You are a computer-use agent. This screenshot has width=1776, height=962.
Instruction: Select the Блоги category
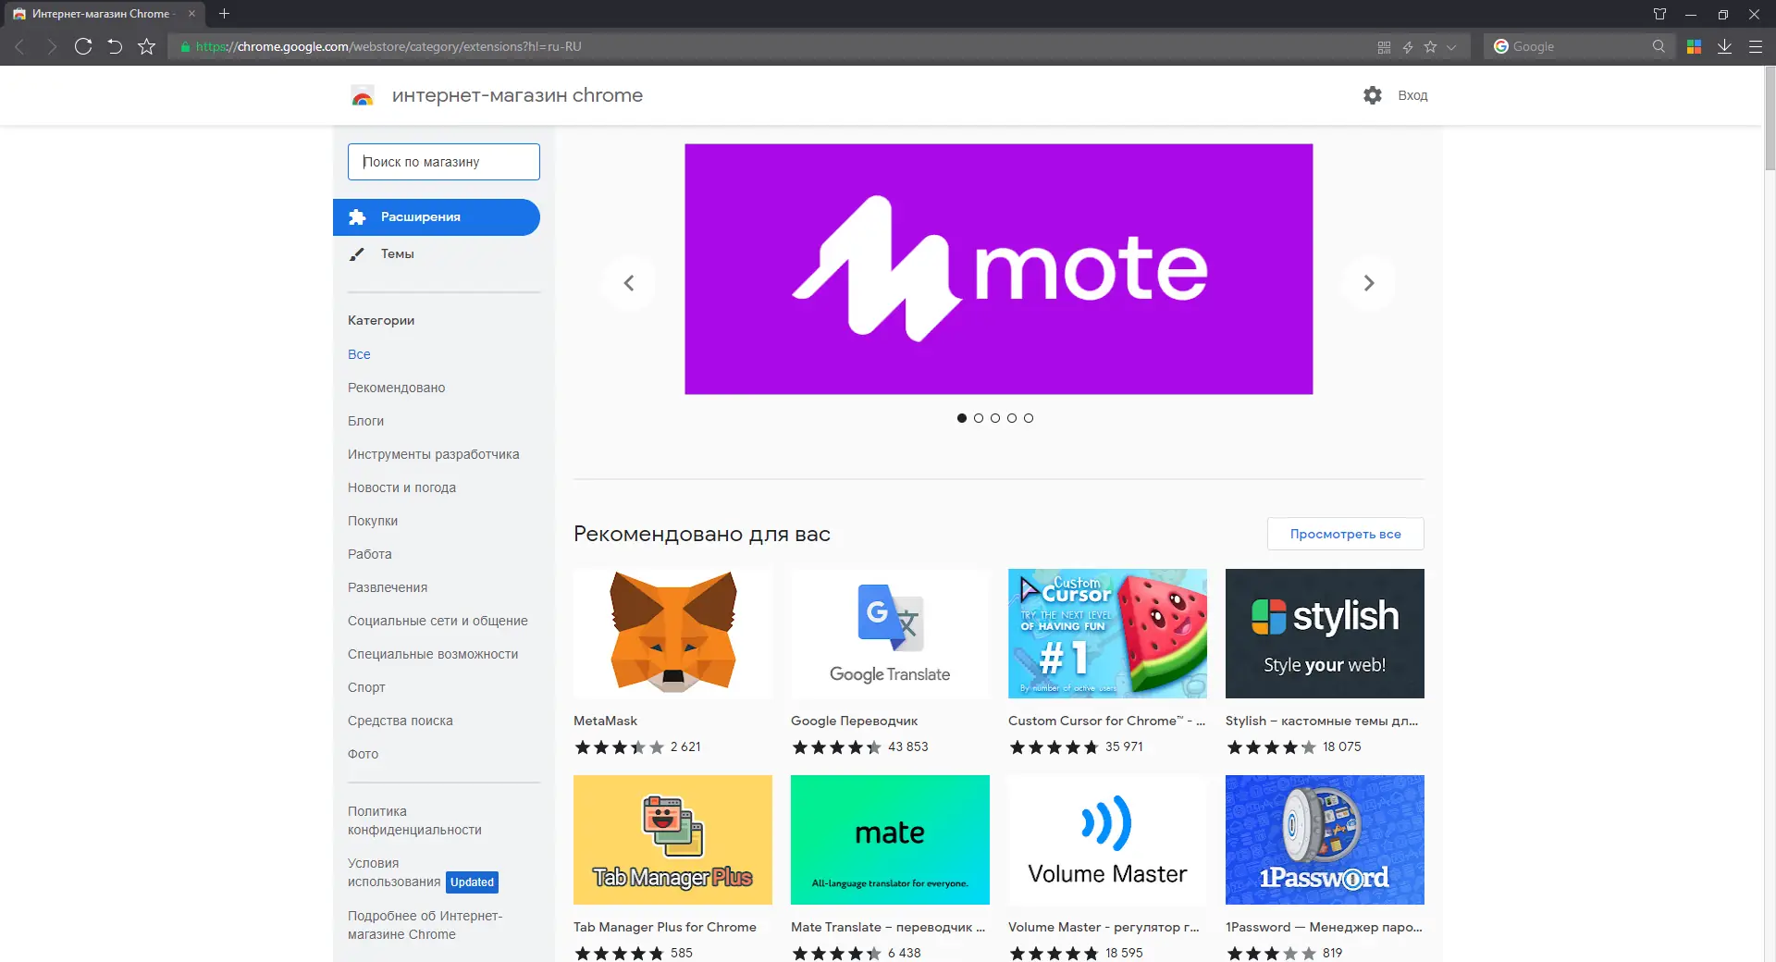coord(365,421)
